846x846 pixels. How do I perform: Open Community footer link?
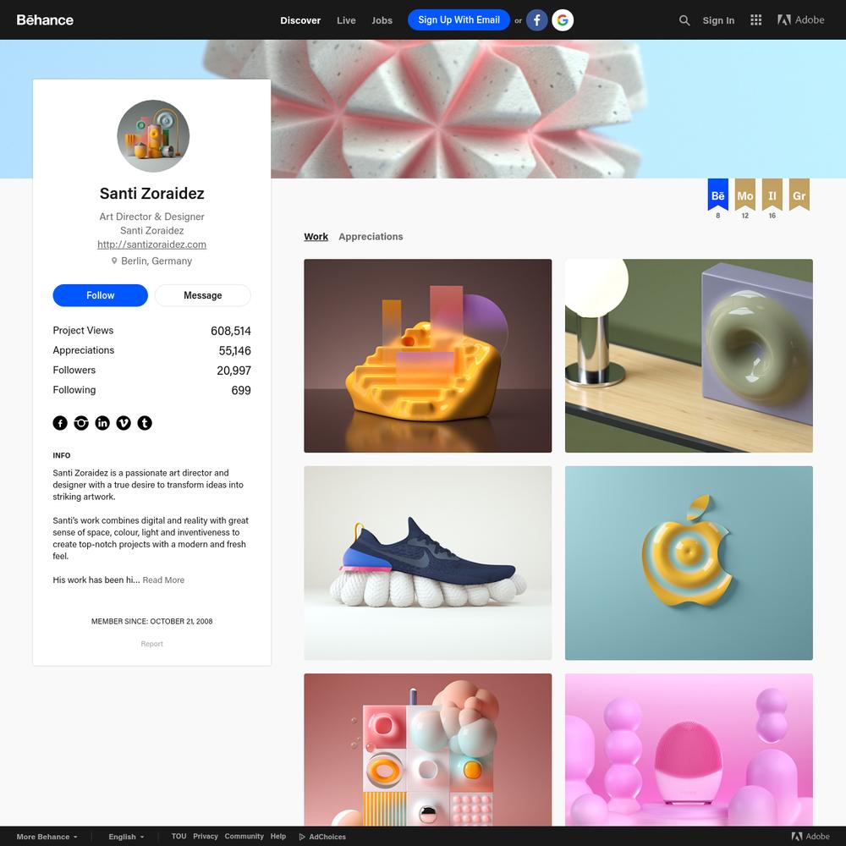point(244,837)
